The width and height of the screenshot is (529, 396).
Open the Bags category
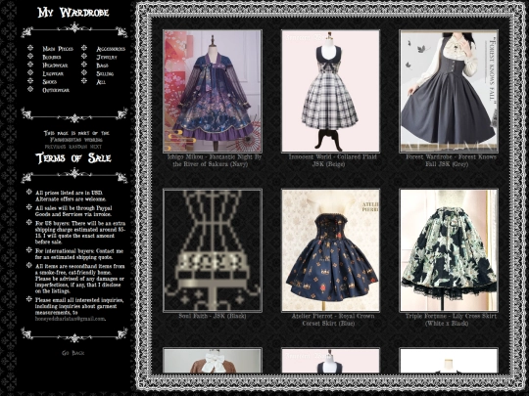pos(102,66)
